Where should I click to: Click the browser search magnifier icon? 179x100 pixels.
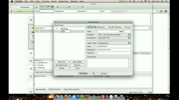click(x=157, y=11)
